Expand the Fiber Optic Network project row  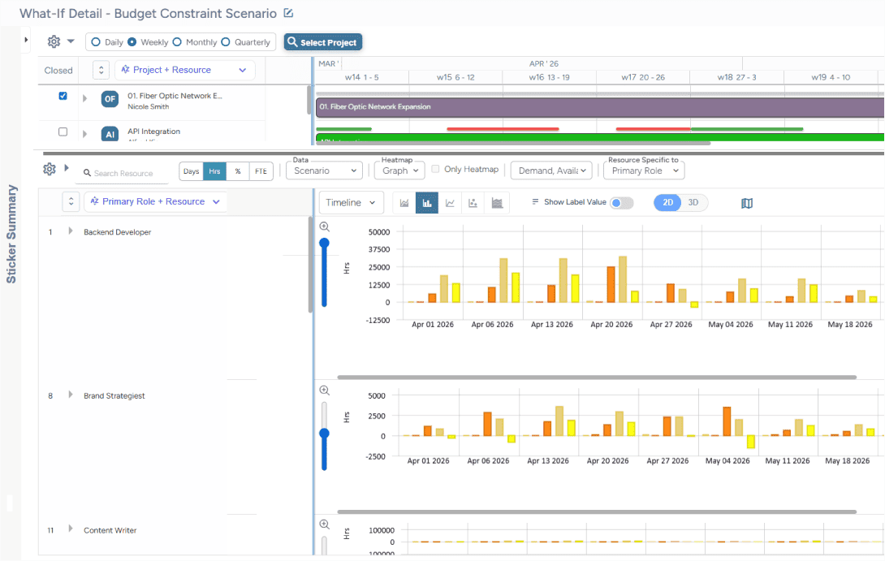pyautogui.click(x=84, y=98)
